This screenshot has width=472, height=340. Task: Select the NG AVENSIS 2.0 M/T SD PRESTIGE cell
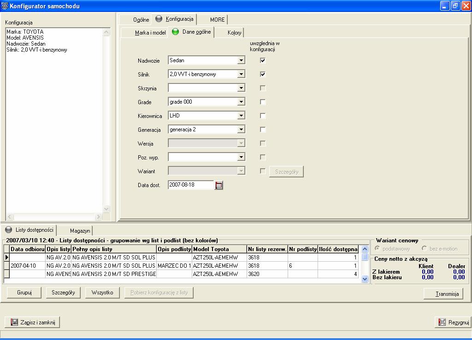coord(114,274)
